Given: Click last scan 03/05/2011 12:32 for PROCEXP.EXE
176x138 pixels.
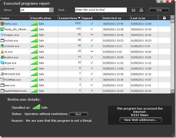Looking at the screenshot, I should 141,74.
